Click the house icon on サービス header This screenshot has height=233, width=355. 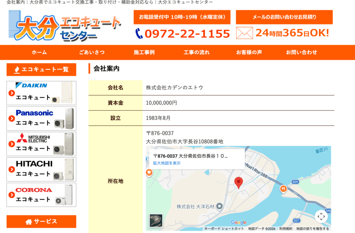pyautogui.click(x=28, y=222)
